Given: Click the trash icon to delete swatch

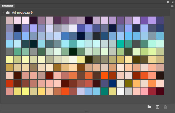Looking at the screenshot, I should click(x=165, y=107).
